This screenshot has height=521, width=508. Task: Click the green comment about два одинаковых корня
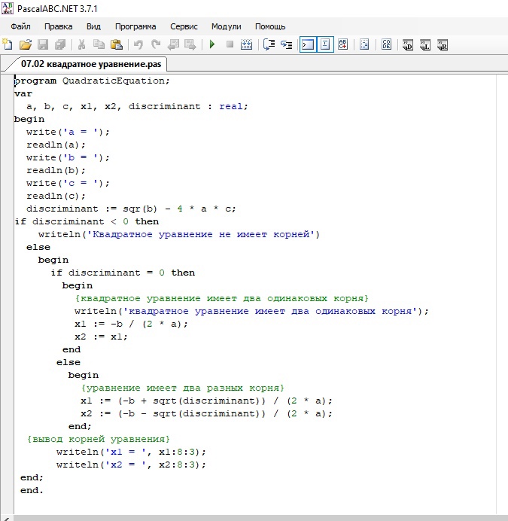point(221,298)
